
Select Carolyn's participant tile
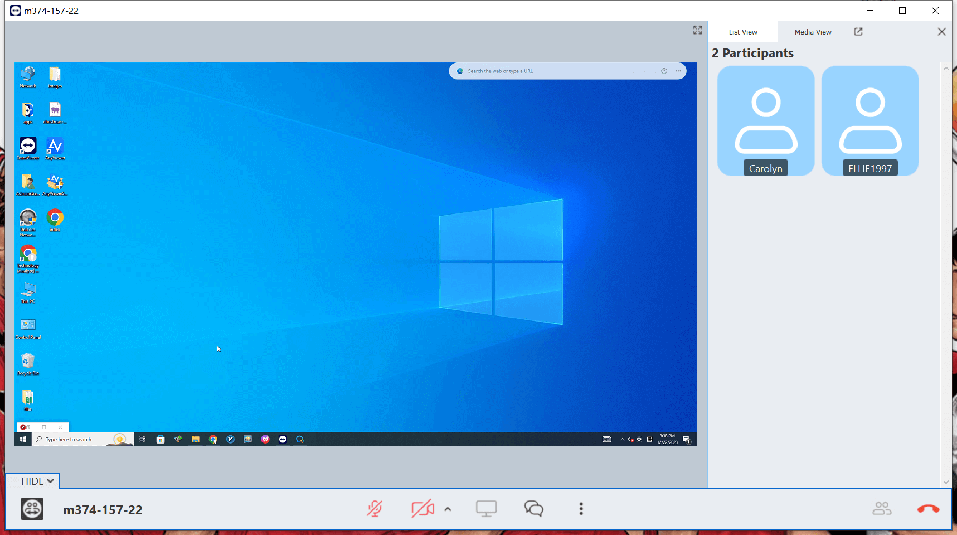766,121
